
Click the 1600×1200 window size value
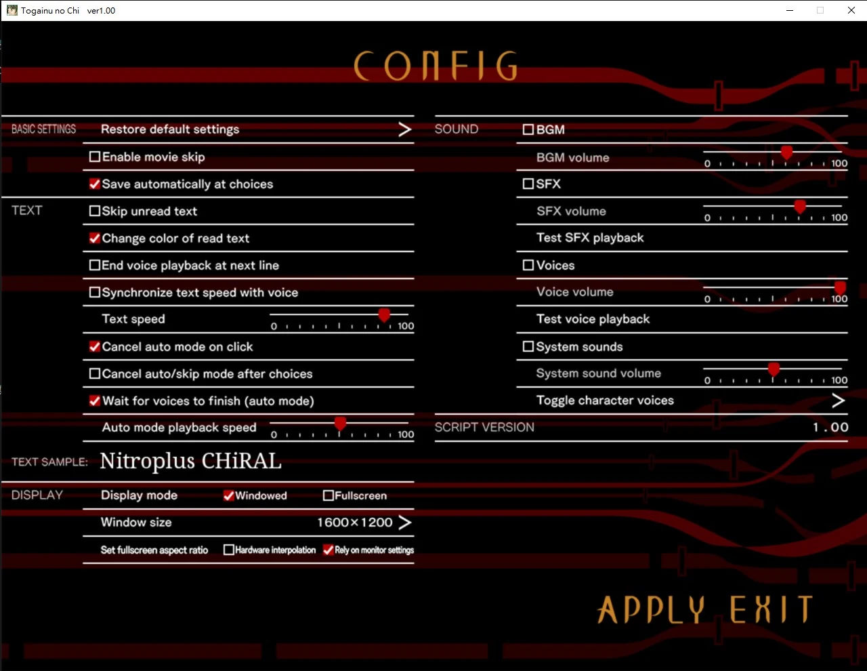coord(355,523)
